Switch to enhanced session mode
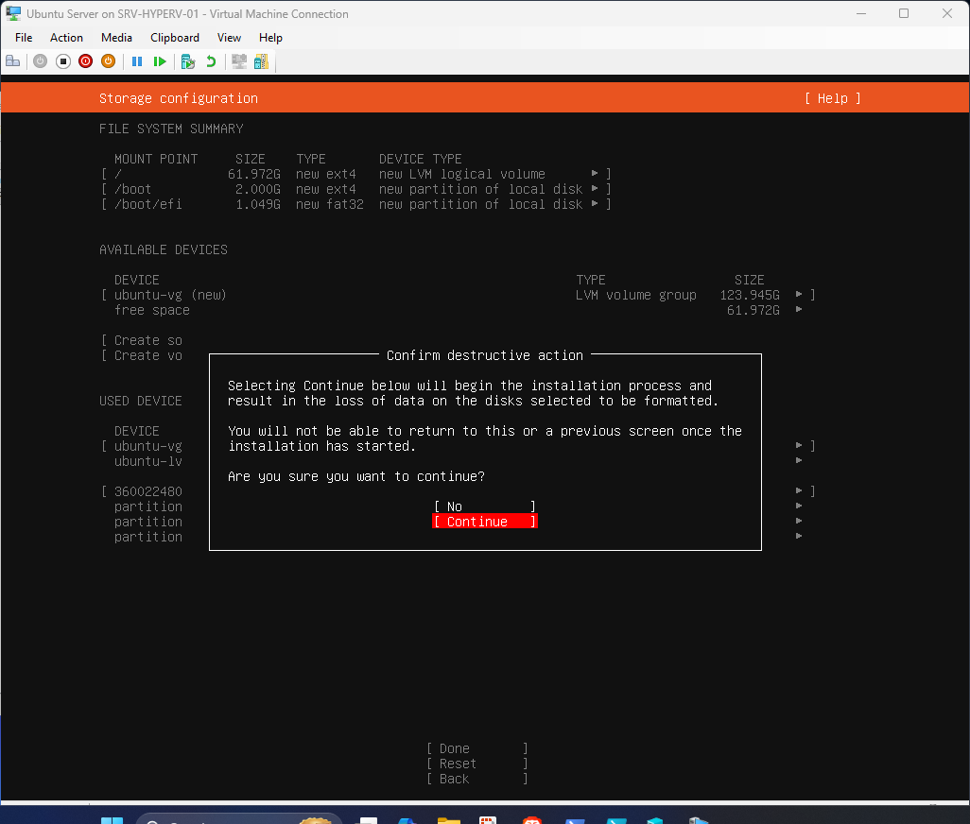970x824 pixels. (x=238, y=60)
